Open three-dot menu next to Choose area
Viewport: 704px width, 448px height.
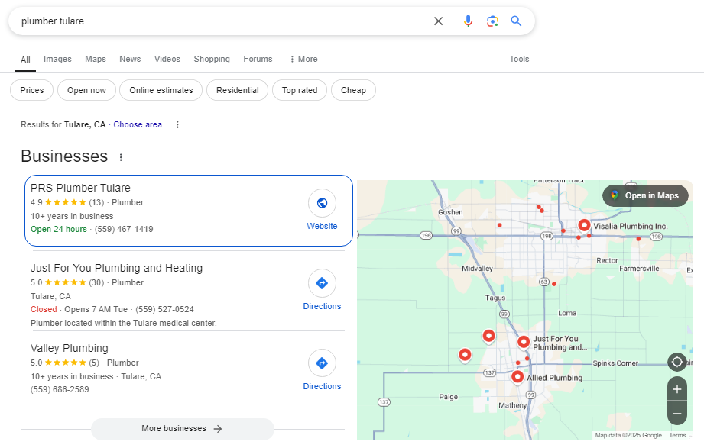coord(177,124)
